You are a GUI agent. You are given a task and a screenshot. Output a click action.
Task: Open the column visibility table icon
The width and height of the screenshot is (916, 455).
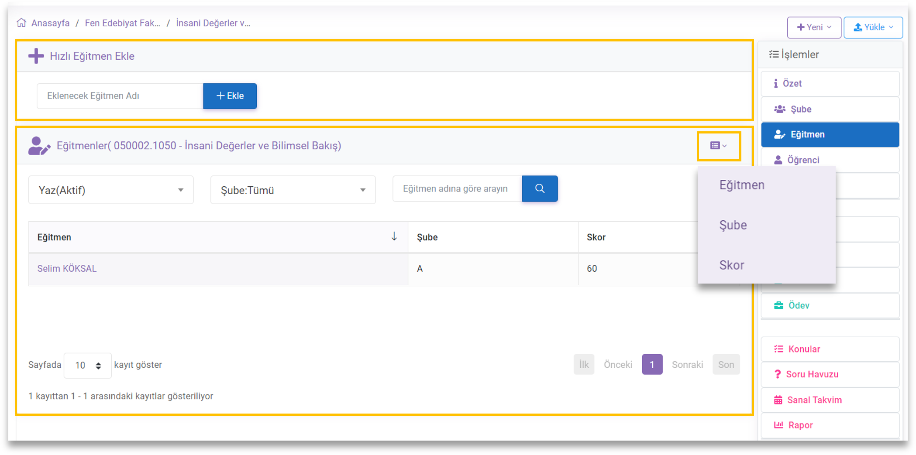[718, 146]
